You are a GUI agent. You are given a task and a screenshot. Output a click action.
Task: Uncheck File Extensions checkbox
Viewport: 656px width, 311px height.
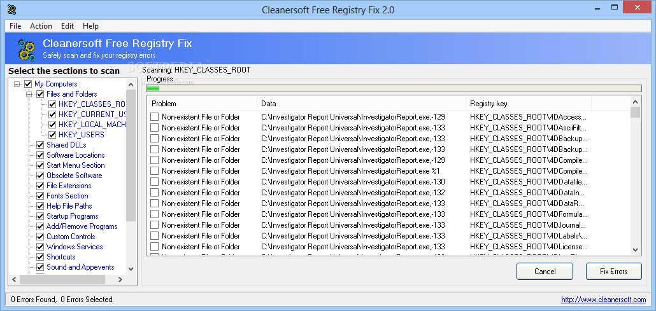click(40, 186)
